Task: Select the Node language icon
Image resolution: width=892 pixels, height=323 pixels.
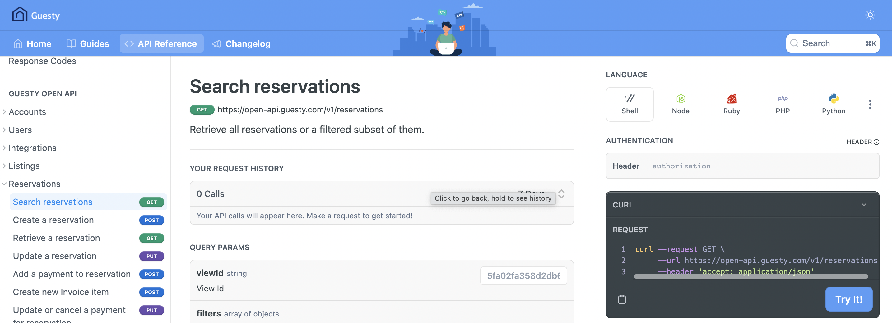Action: 680,104
